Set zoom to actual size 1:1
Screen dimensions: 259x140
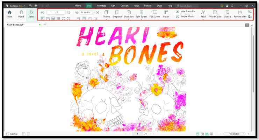[78, 19]
